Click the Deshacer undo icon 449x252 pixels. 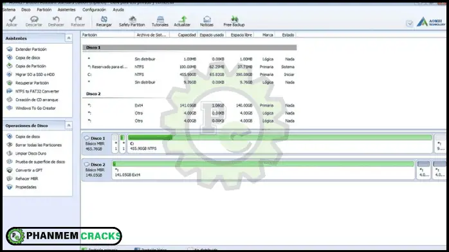pos(56,19)
